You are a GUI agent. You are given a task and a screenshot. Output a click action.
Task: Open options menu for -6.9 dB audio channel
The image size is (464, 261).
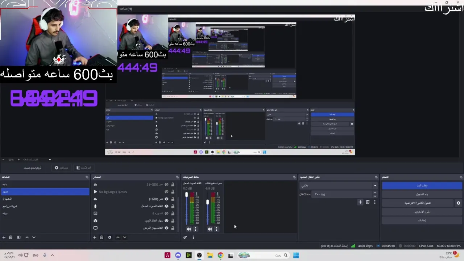pyautogui.click(x=216, y=229)
